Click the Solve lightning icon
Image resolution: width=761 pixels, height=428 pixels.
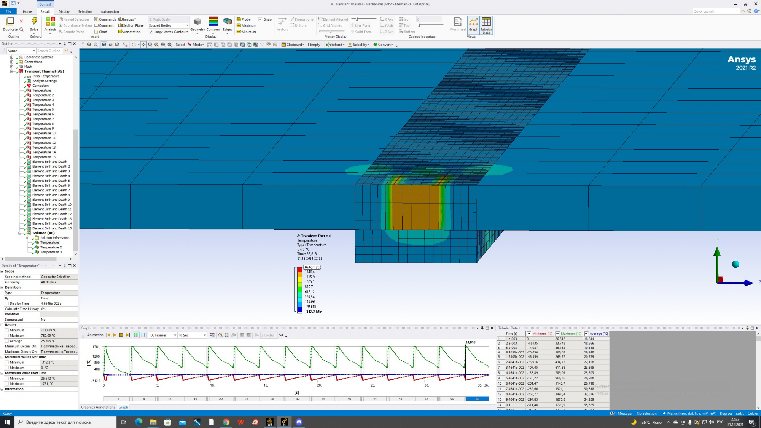click(x=34, y=22)
